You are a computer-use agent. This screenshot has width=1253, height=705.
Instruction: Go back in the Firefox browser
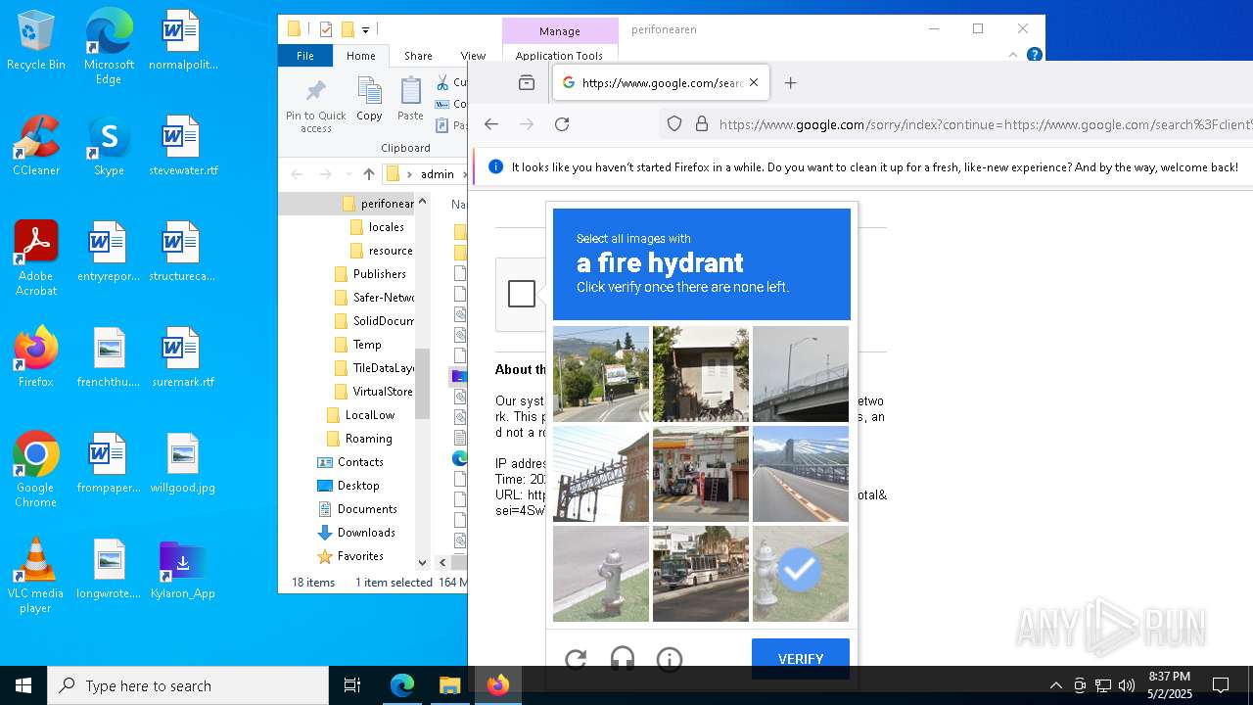click(x=491, y=124)
